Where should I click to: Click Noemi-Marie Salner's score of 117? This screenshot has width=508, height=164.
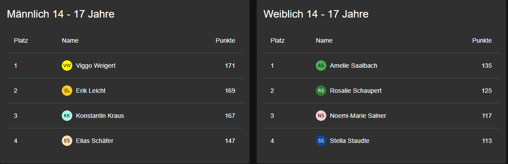pyautogui.click(x=487, y=116)
